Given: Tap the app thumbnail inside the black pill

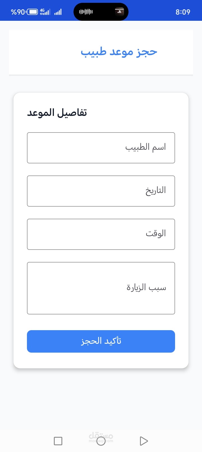Looking at the screenshot, I should (x=119, y=12).
